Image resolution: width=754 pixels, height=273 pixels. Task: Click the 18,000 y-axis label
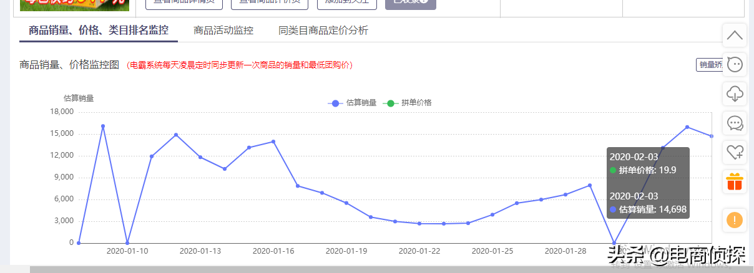62,112
